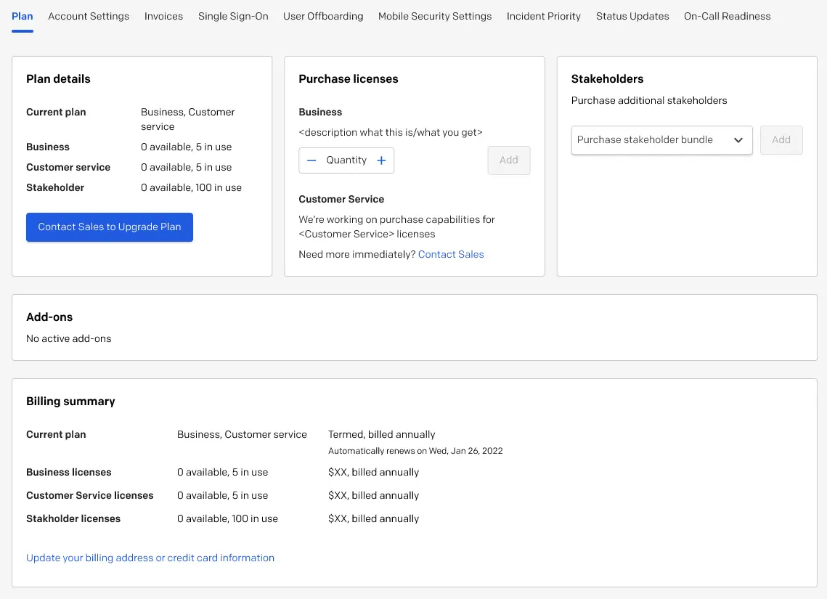Screen dimensions: 827x599
Task: Open Mobile Security Settings tab
Action: (x=435, y=17)
